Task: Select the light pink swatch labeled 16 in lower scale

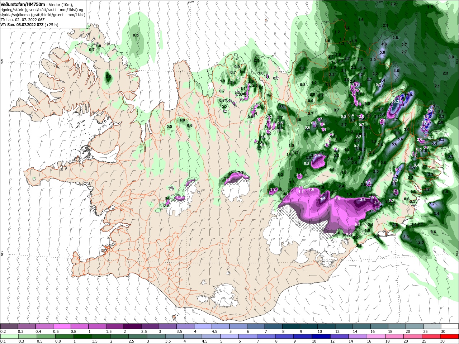Action: click(x=376, y=336)
